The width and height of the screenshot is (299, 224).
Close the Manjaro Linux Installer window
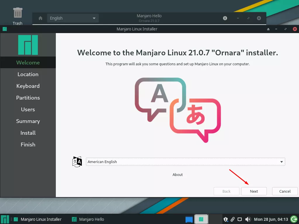pos(295,29)
